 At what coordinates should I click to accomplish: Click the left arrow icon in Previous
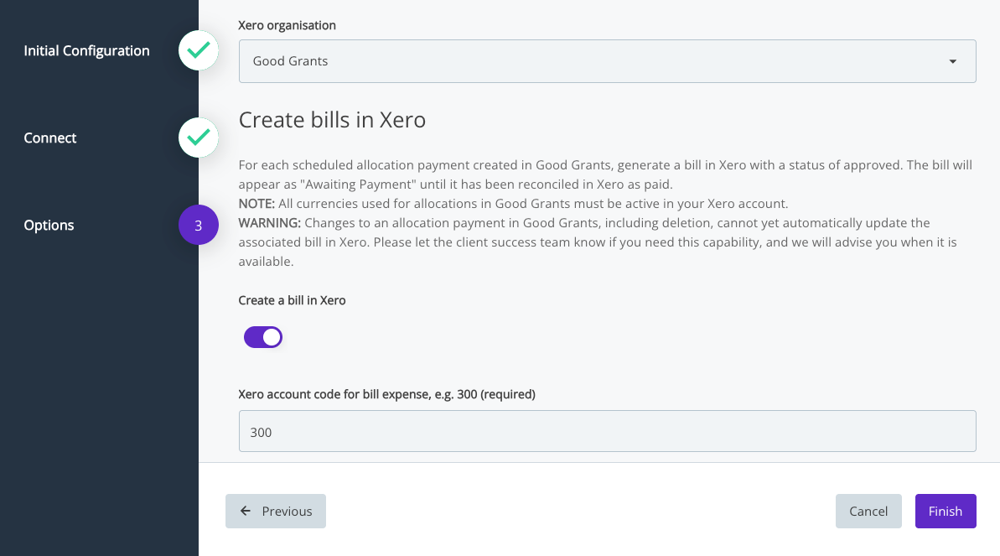(x=246, y=511)
